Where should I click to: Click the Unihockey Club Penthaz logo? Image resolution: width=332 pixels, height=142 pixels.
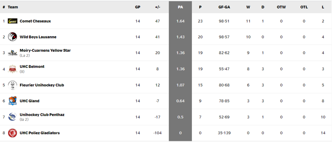point(12,117)
